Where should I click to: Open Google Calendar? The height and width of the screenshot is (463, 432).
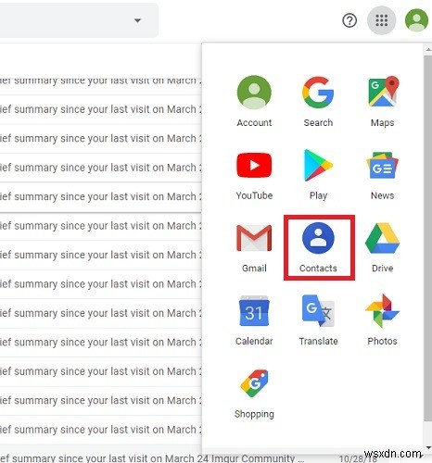pyautogui.click(x=254, y=319)
